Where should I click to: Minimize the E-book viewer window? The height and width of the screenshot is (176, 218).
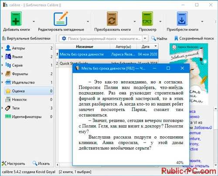[x=155, y=68]
